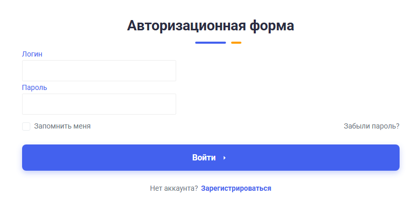Click the Авторизационная форма heading
Image resolution: width=415 pixels, height=200 pixels.
(x=211, y=26)
